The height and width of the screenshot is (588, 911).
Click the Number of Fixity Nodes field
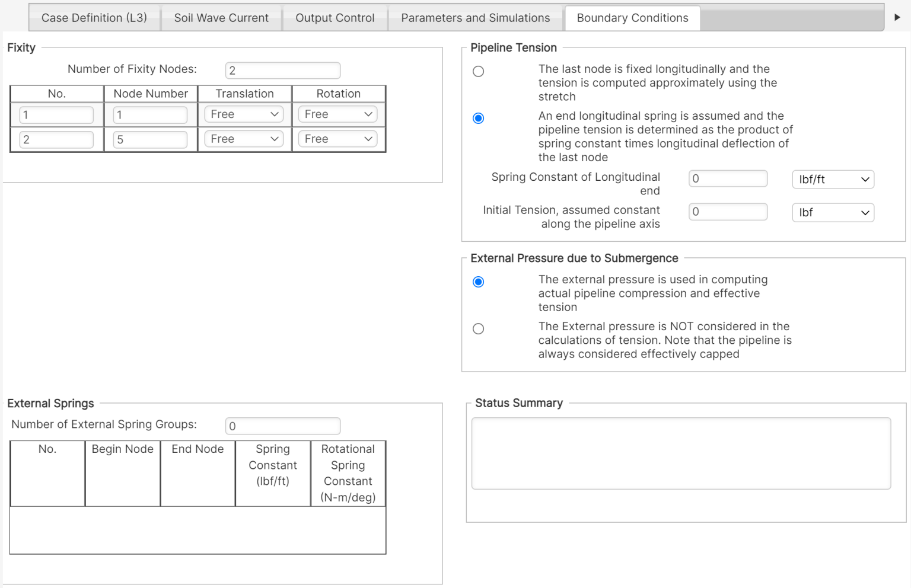click(x=283, y=70)
